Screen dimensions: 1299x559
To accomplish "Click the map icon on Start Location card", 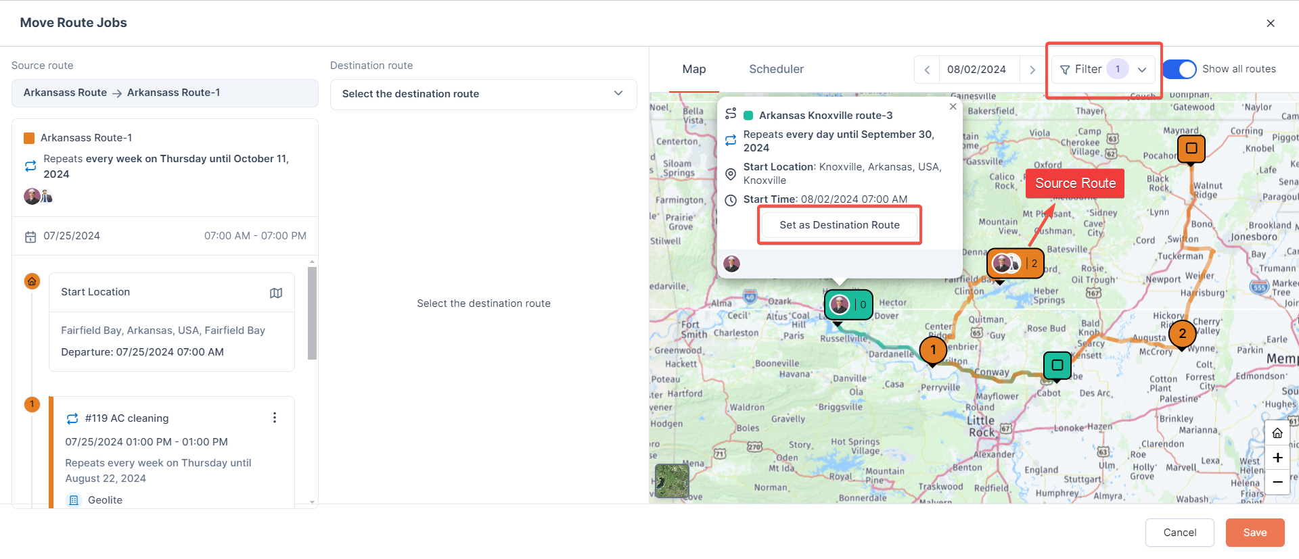I will point(276,293).
